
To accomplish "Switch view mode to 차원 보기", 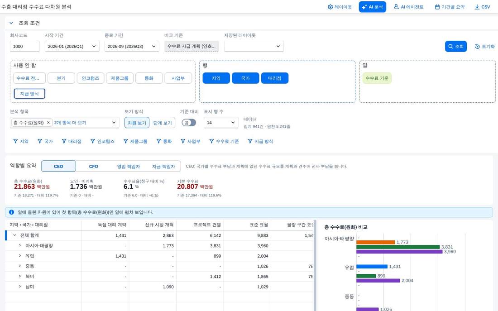I will coord(137,123).
